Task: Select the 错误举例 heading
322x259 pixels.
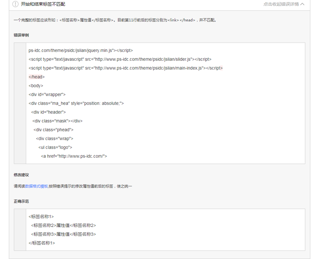Action: click(21, 35)
